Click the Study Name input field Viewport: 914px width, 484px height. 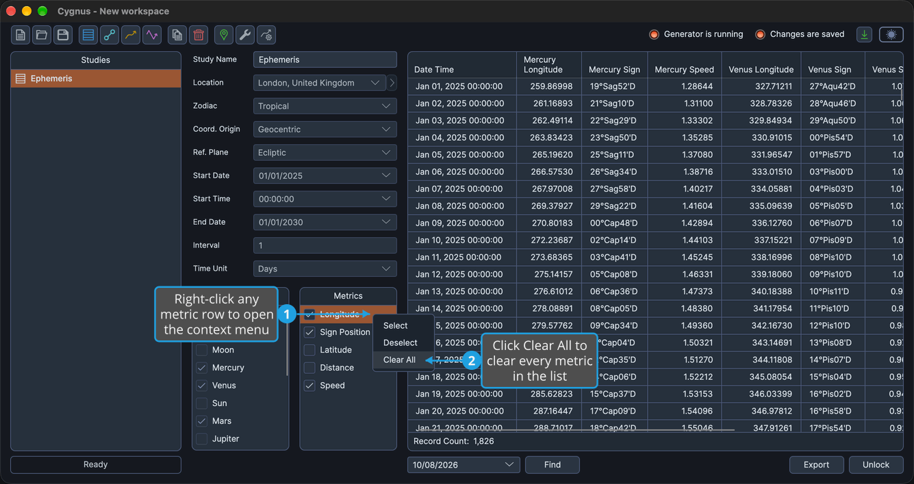point(325,59)
